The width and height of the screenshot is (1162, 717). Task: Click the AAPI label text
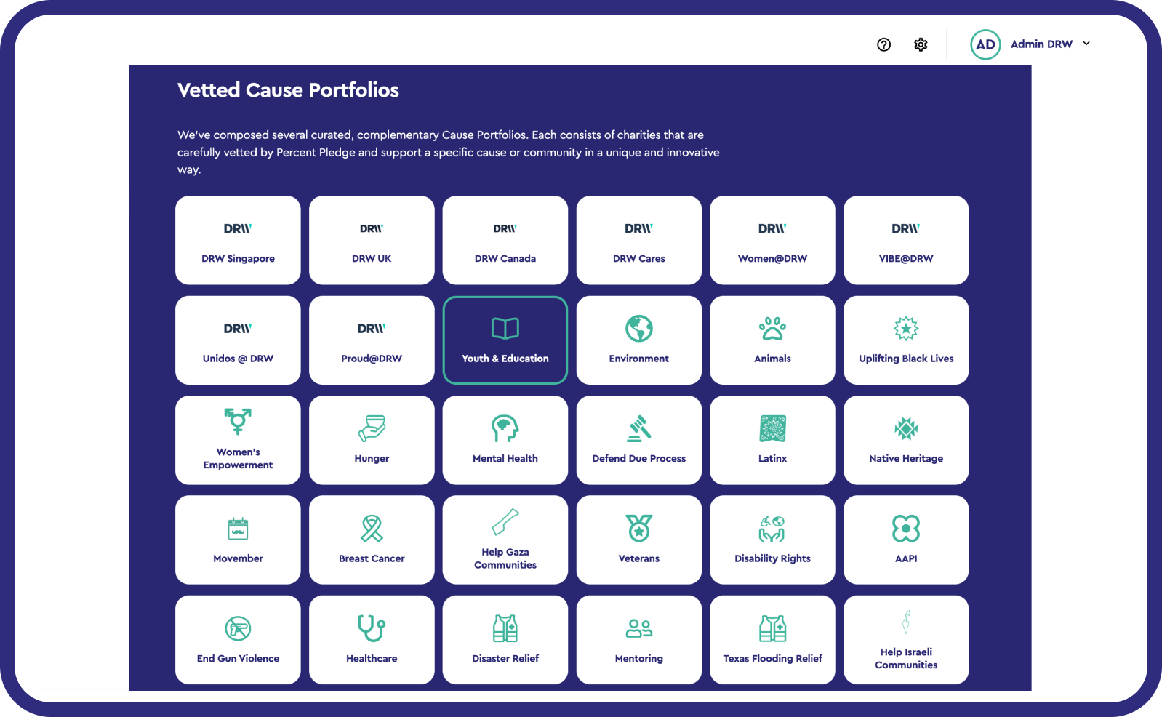pos(906,558)
